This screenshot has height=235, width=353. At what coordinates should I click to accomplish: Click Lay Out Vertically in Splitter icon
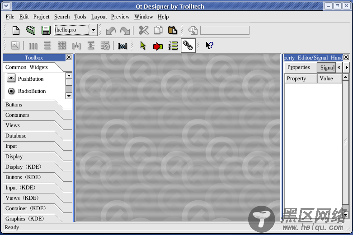(90, 46)
